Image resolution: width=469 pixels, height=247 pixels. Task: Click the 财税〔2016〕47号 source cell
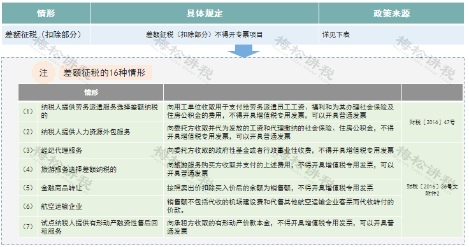coord(432,122)
